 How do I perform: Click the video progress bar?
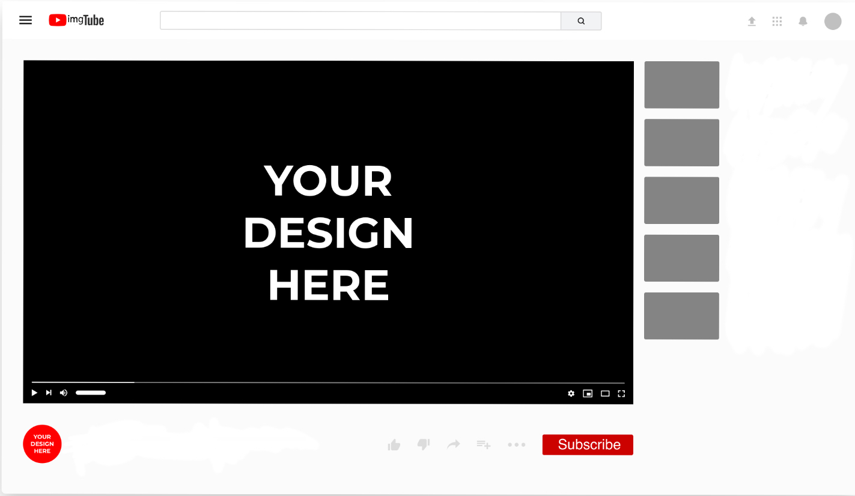pyautogui.click(x=328, y=383)
